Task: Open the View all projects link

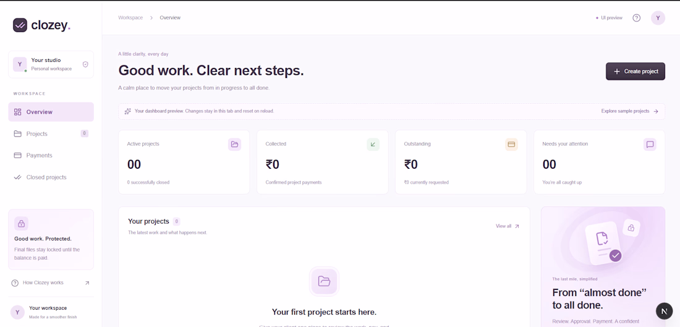Action: click(x=508, y=226)
